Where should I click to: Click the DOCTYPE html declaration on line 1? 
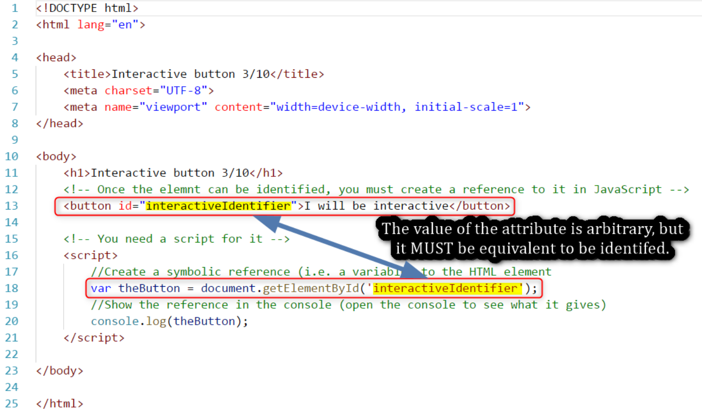click(86, 8)
